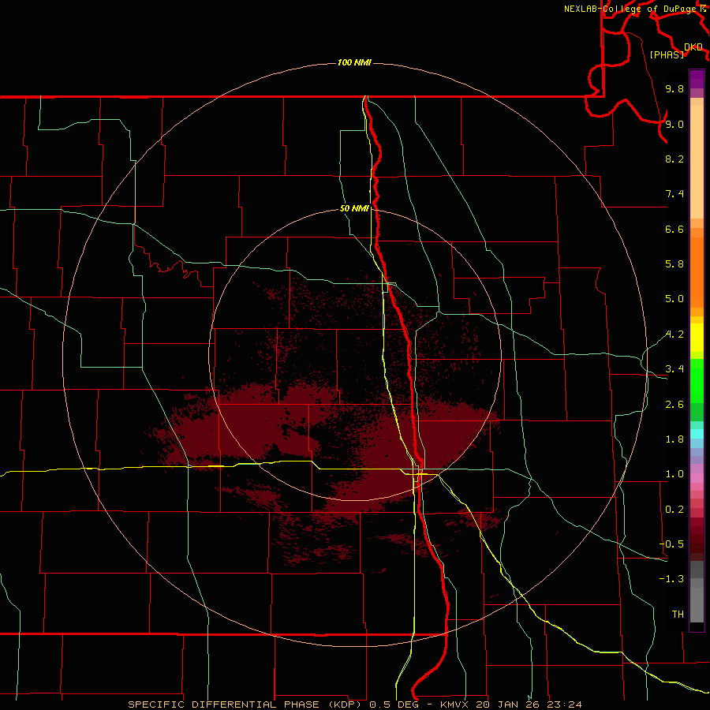Click the gray bottom segment of the color bar
The width and height of the screenshot is (710, 710).
pyautogui.click(x=697, y=605)
